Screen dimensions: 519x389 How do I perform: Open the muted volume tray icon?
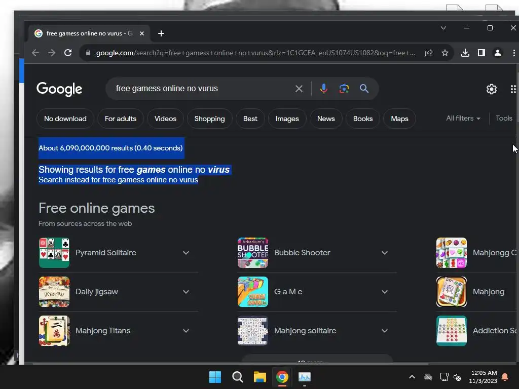pos(457,377)
